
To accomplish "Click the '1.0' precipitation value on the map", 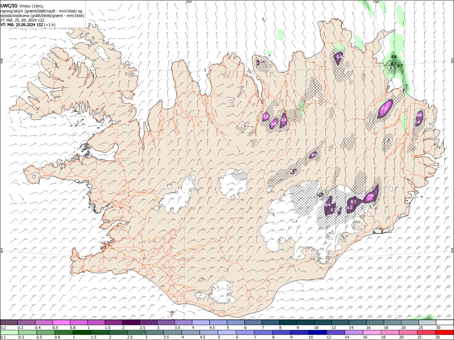I will [266, 116].
